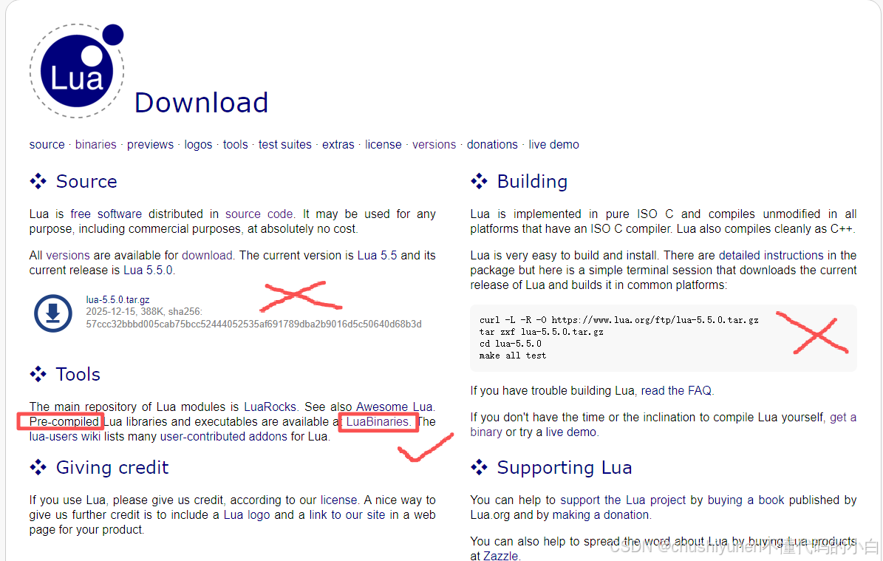Open live demo in the navigation row
The width and height of the screenshot is (883, 561).
point(553,145)
